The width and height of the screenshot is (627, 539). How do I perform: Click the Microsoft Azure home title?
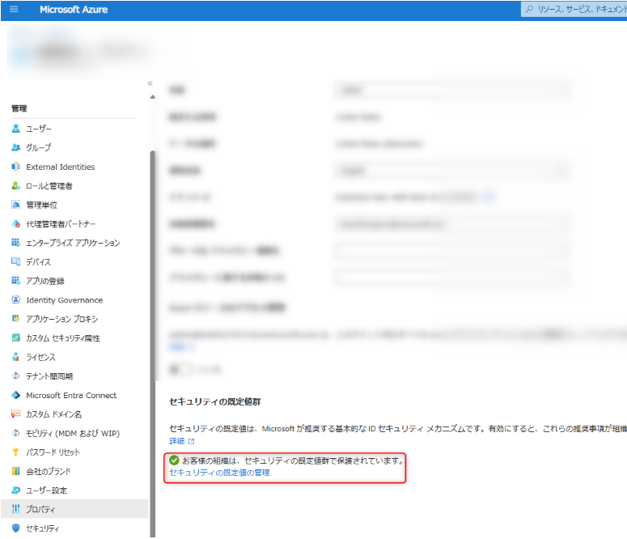pyautogui.click(x=73, y=10)
